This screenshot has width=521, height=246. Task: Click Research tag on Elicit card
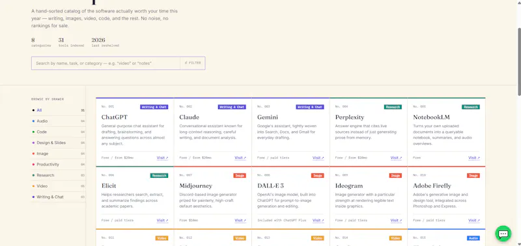pyautogui.click(x=159, y=175)
